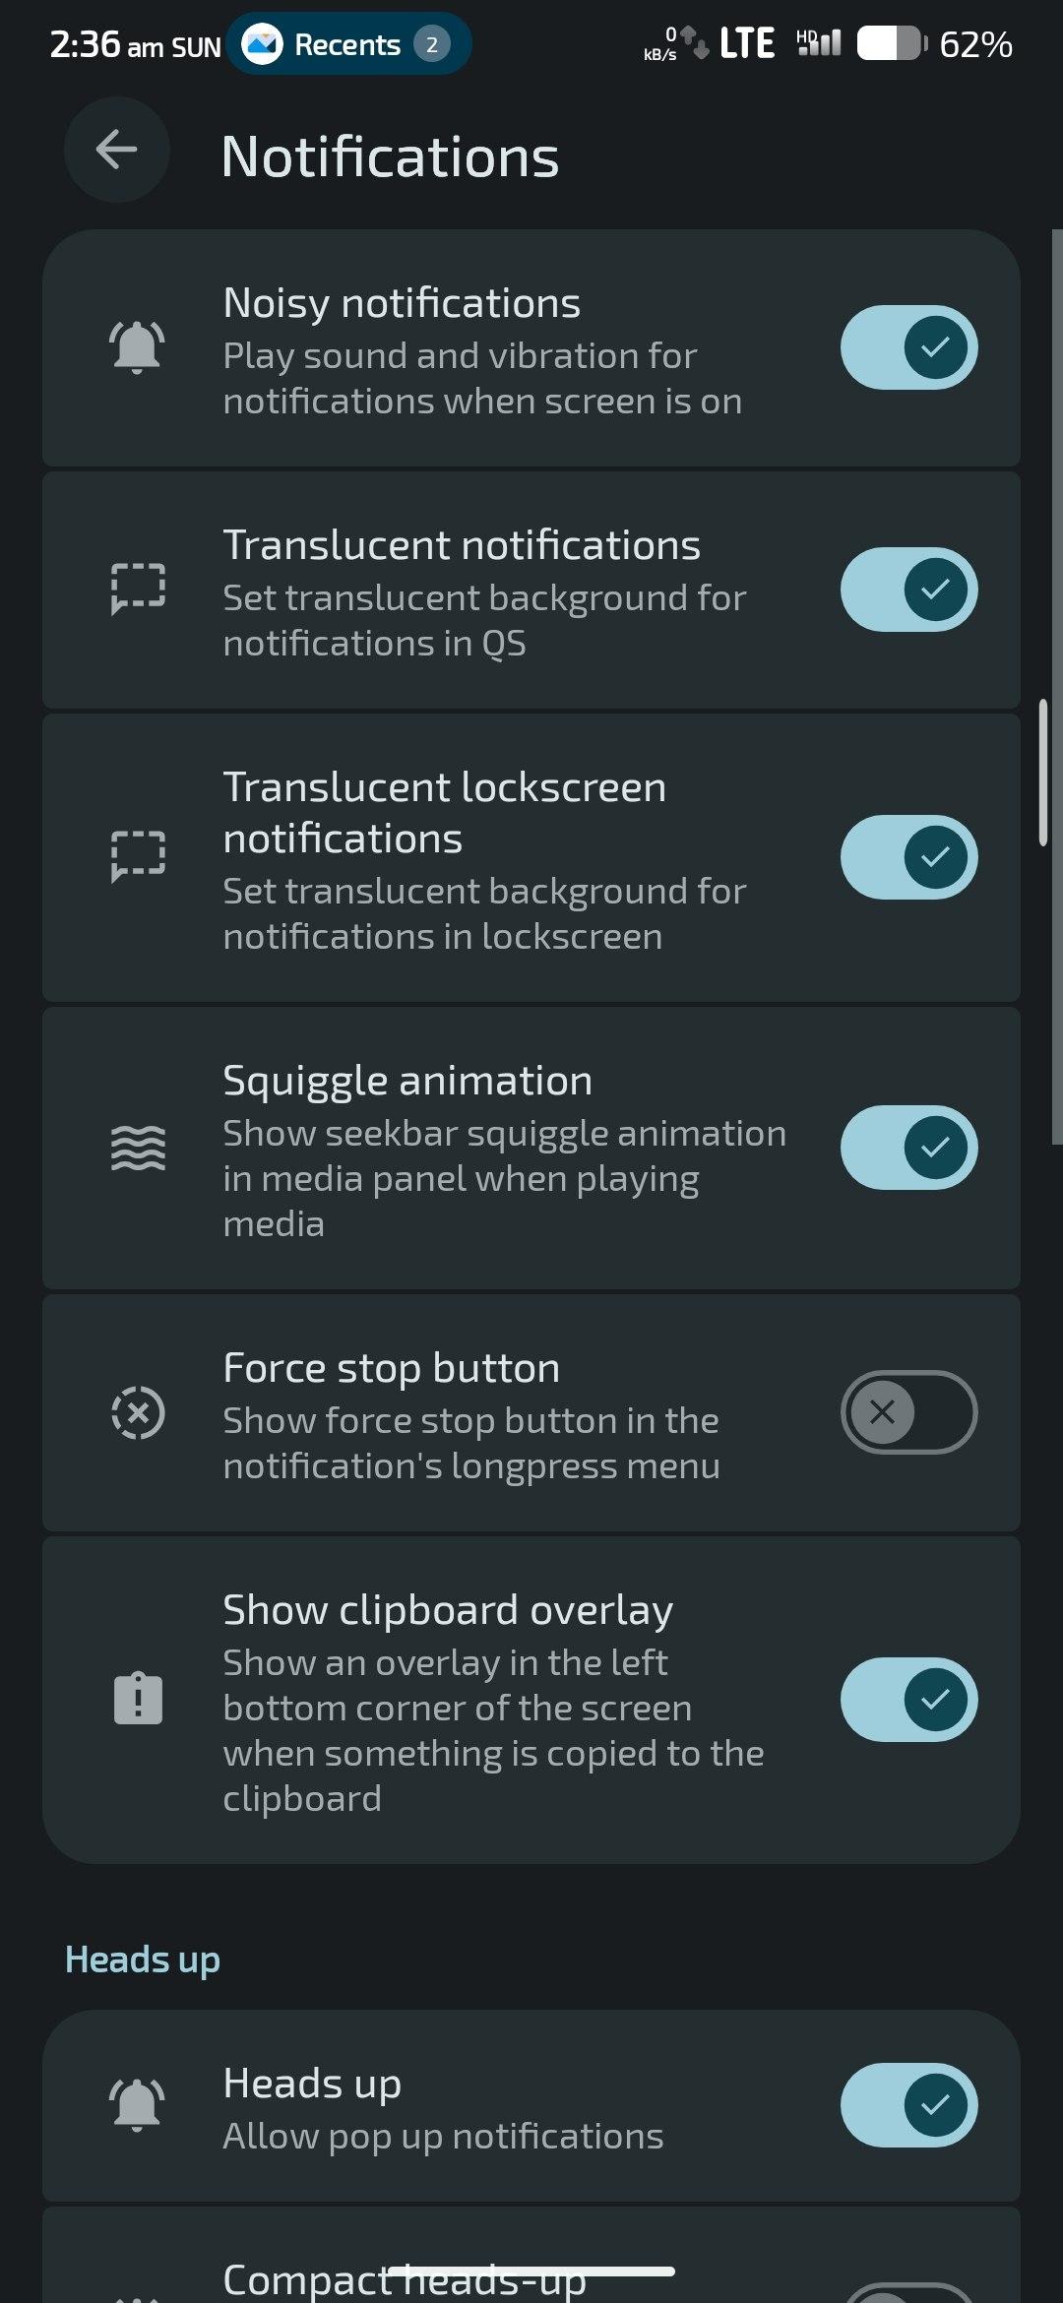This screenshot has height=2303, width=1063.
Task: Turn off Translucent notifications switch
Action: tap(908, 589)
